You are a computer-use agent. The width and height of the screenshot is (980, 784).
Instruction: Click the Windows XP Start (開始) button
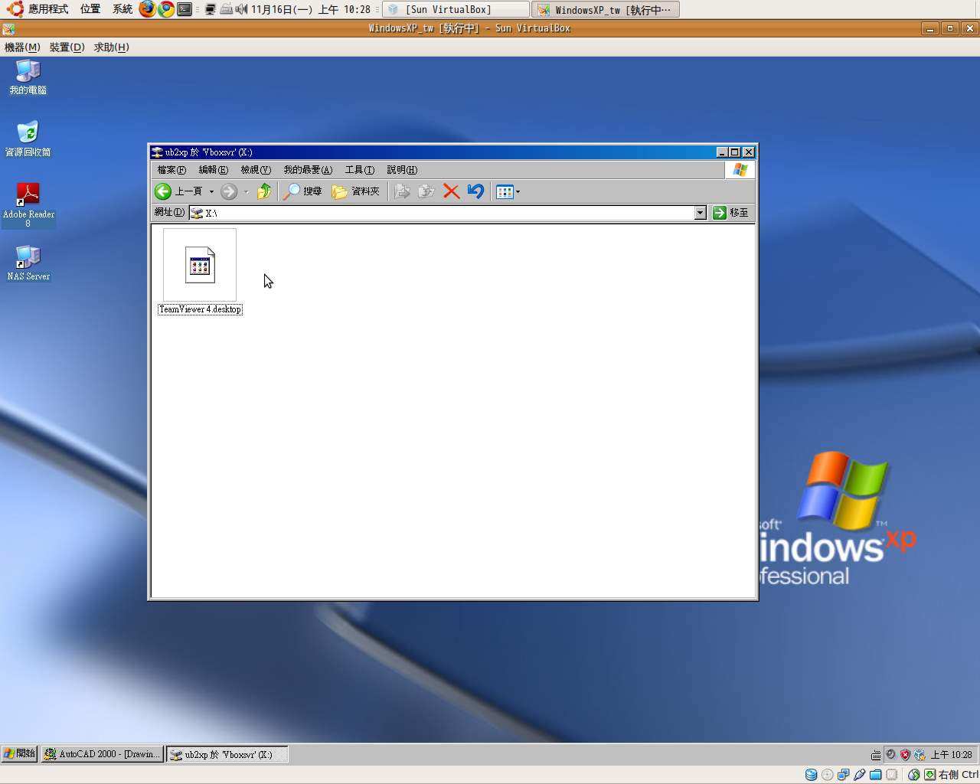pyautogui.click(x=20, y=754)
